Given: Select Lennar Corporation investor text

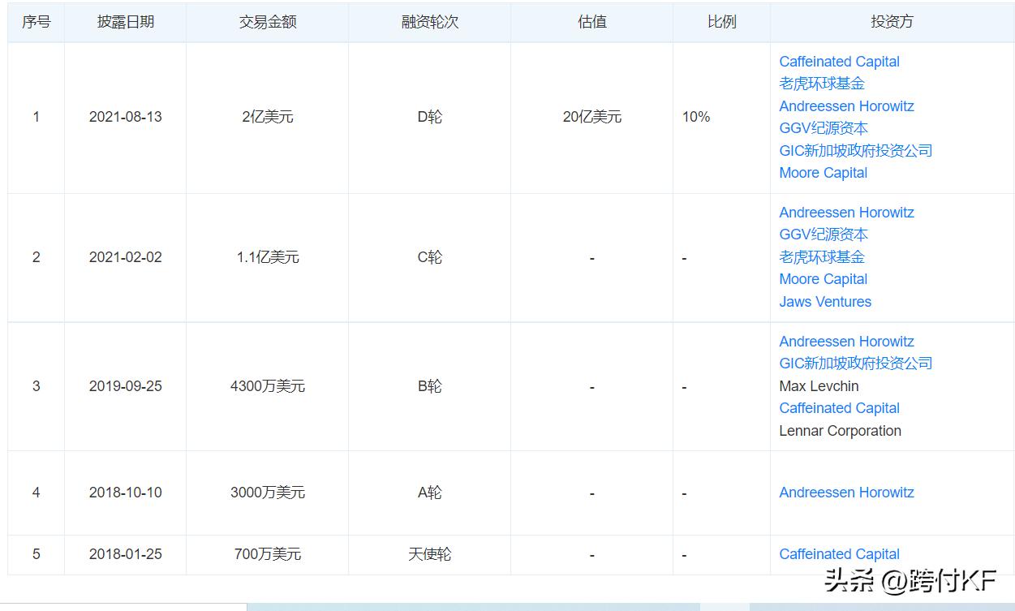Looking at the screenshot, I should point(840,431).
